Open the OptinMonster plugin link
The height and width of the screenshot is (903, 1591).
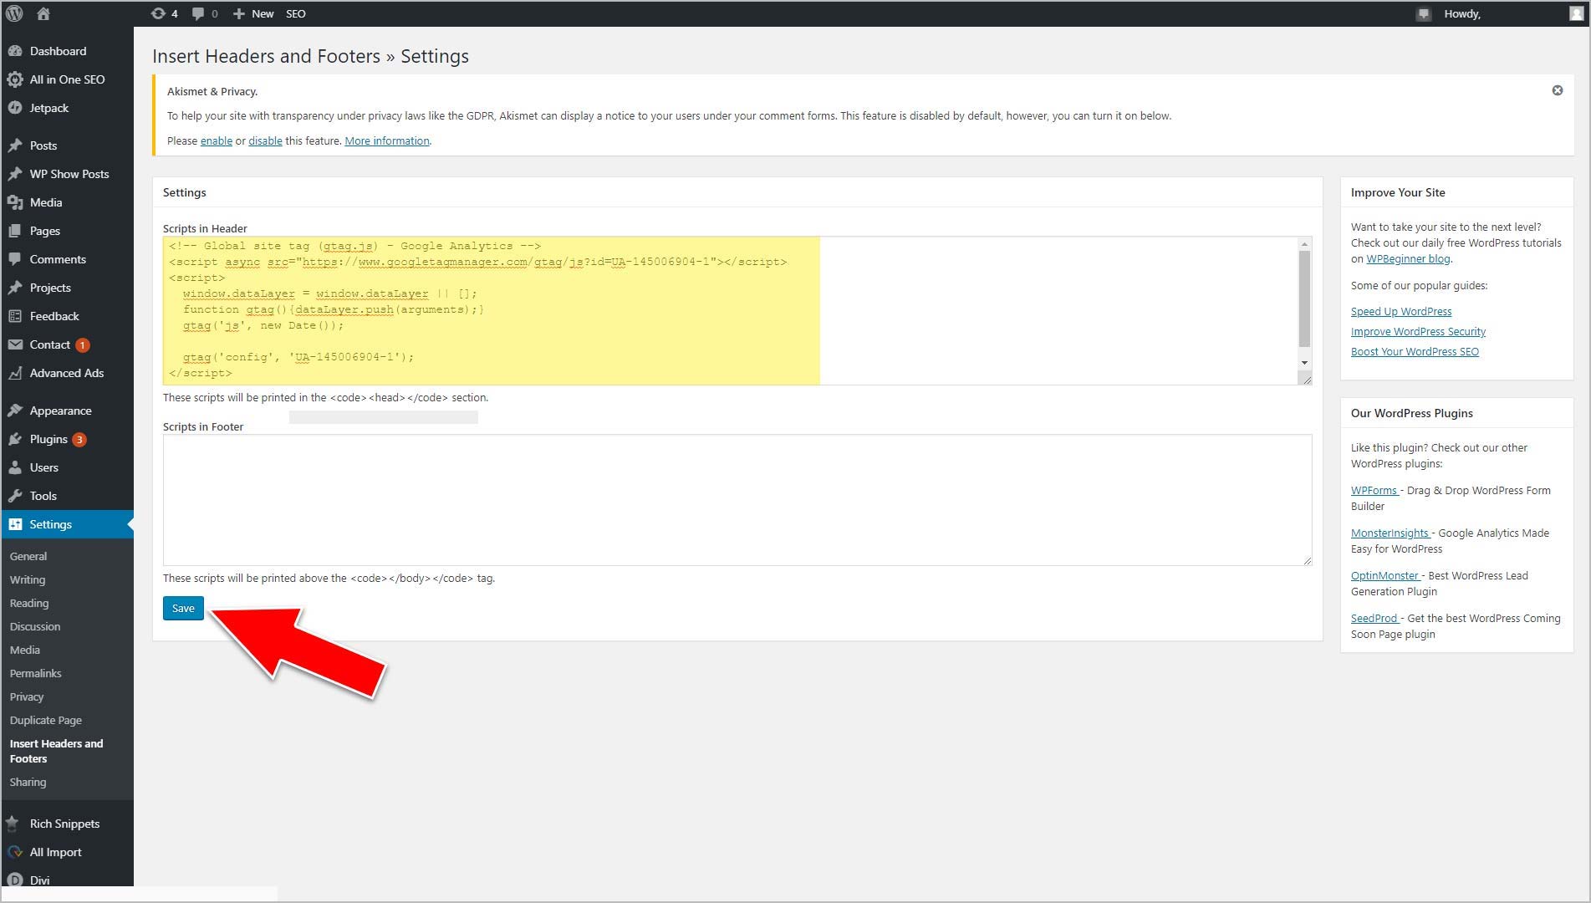[1385, 575]
